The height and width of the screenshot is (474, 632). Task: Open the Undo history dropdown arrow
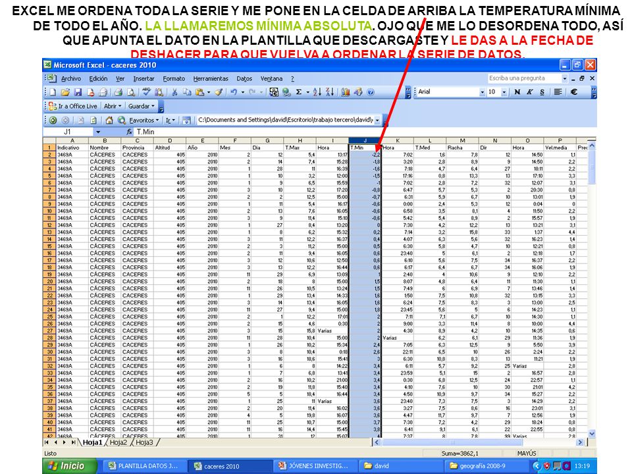coord(243,92)
